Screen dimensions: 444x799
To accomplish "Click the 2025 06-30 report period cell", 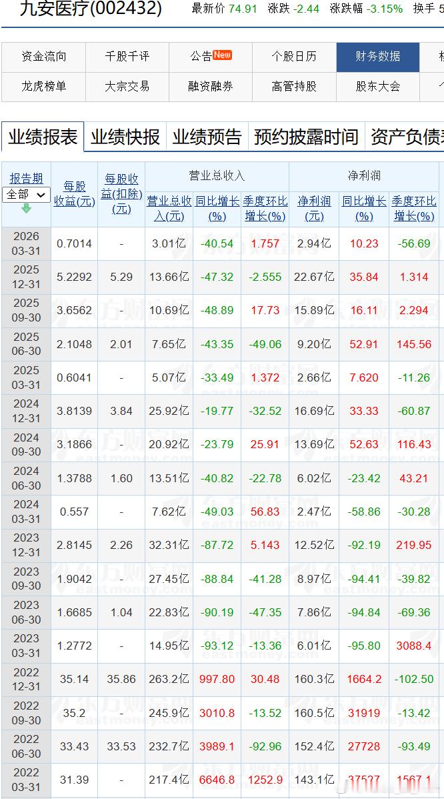I will [26, 344].
